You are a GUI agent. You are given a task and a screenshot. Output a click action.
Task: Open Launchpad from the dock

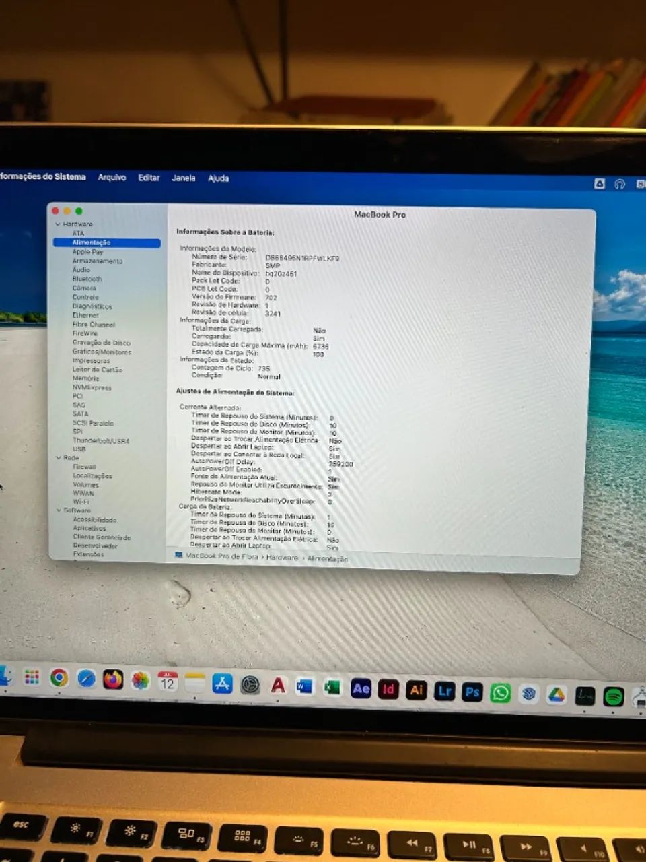tap(32, 677)
